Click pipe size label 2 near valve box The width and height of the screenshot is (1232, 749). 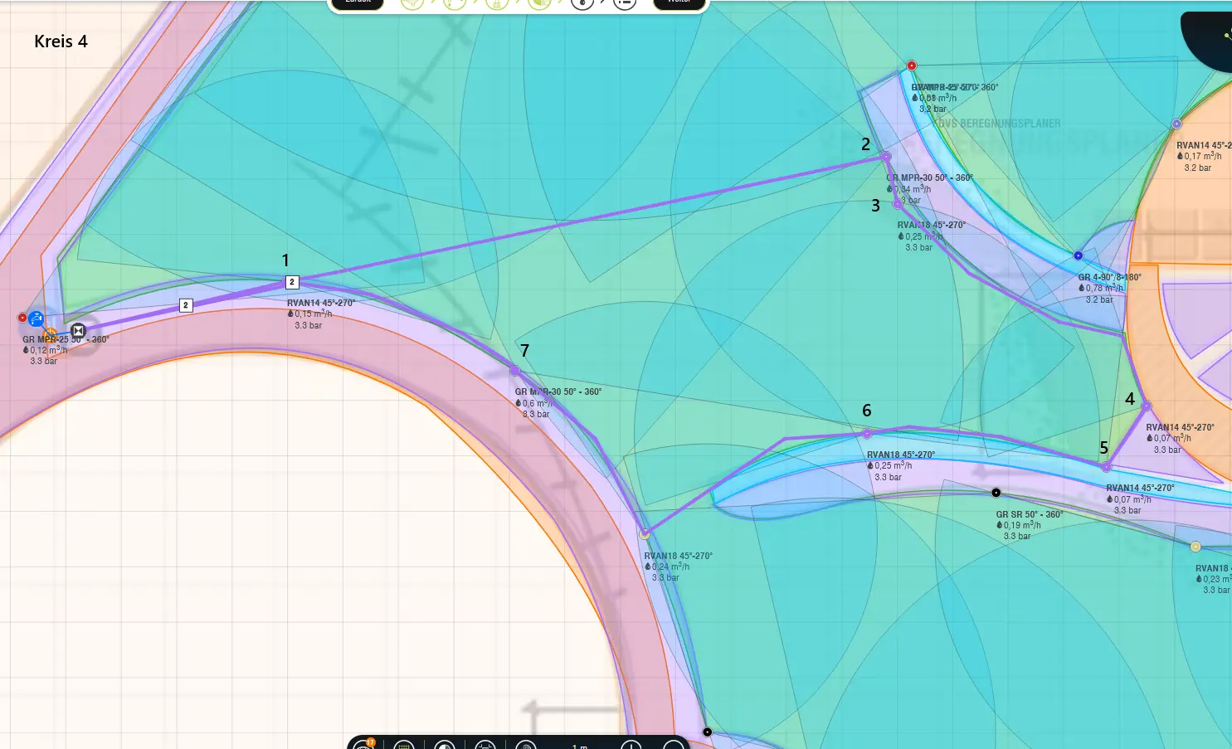(186, 305)
